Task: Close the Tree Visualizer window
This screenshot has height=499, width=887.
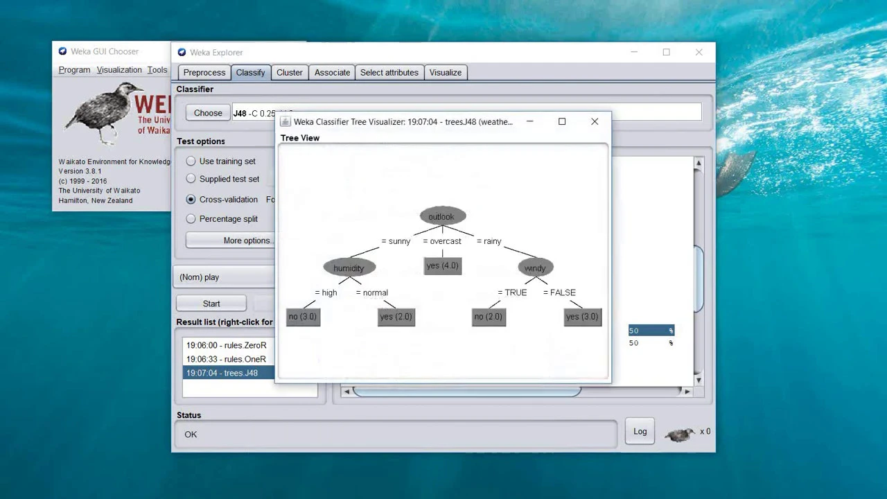Action: tap(595, 121)
